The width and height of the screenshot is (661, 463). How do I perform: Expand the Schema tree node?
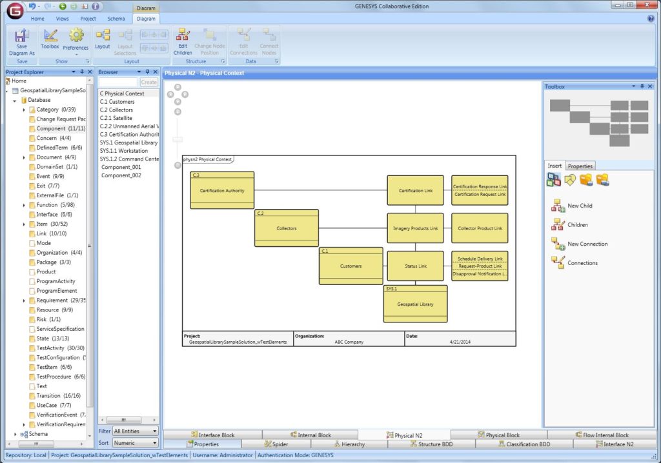point(15,434)
